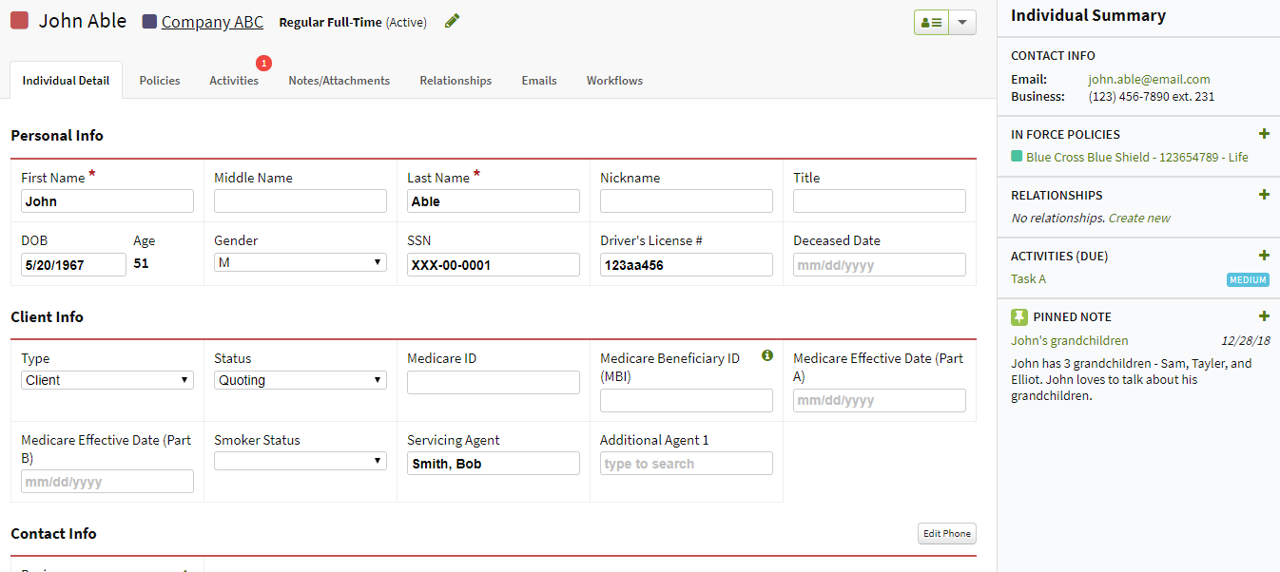Click the red square swatch beside John Able
This screenshot has width=1280, height=572.
click(x=18, y=20)
